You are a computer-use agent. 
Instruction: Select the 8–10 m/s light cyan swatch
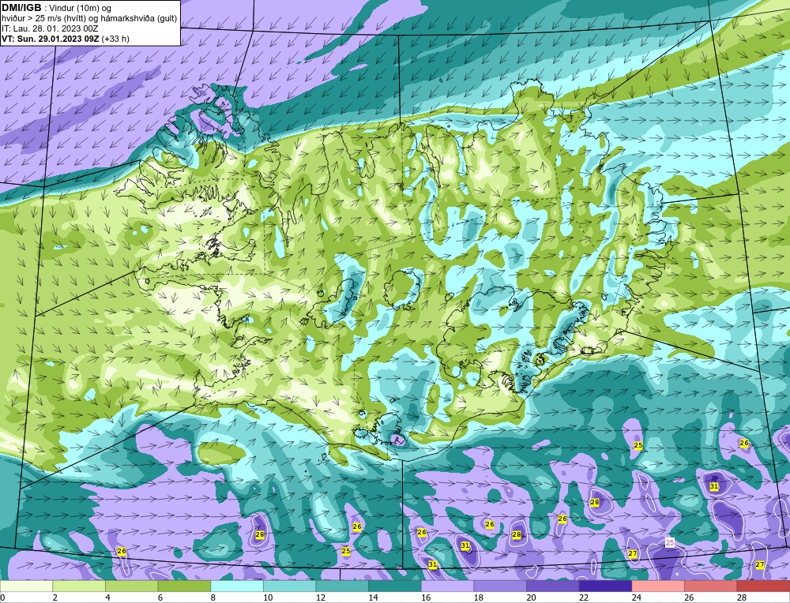(237, 586)
